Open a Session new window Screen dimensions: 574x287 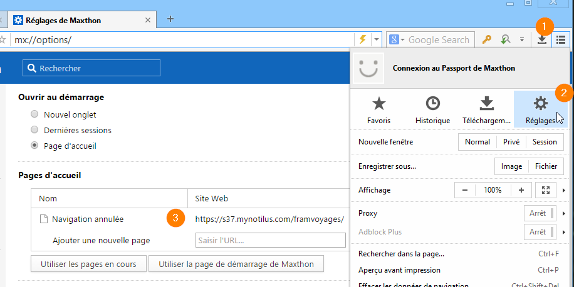[x=545, y=142]
